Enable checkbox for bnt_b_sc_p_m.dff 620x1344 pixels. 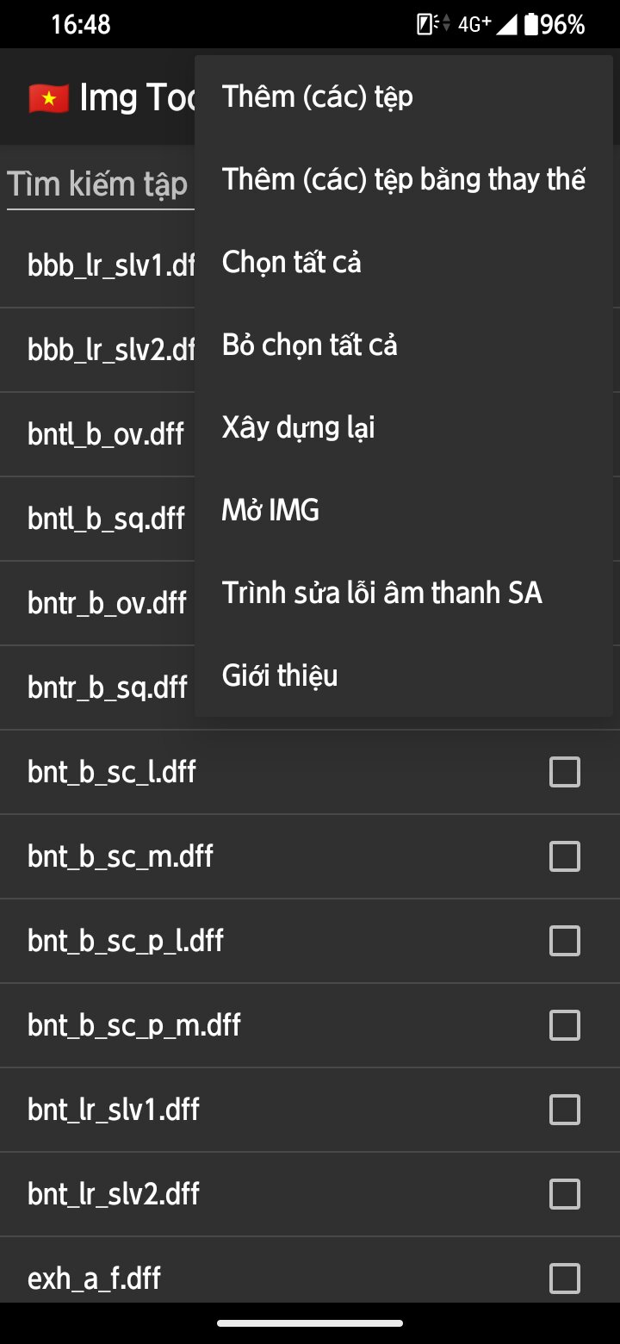coord(564,1025)
